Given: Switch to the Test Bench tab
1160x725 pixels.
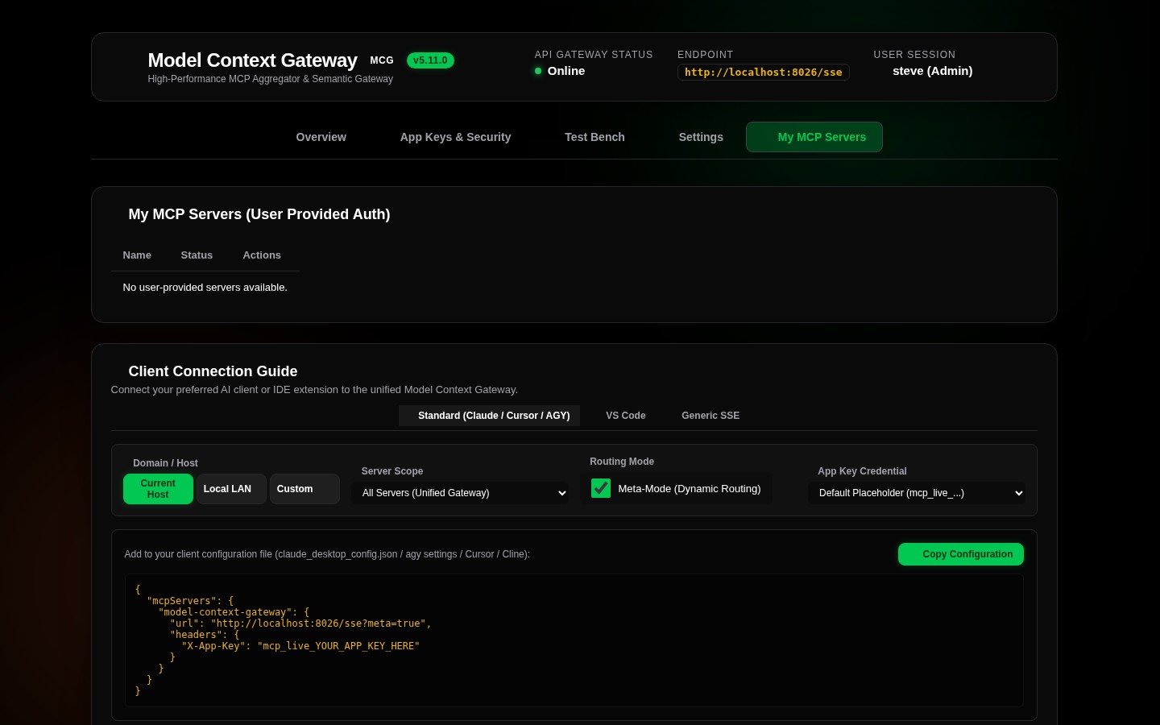Looking at the screenshot, I should 594,137.
